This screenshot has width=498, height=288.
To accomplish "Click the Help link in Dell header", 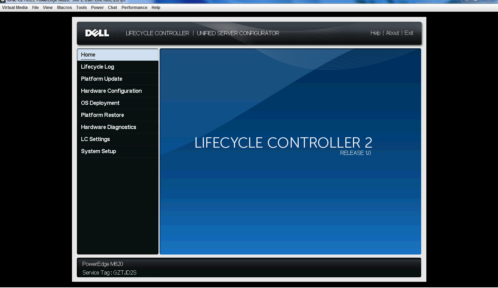I will [x=375, y=33].
